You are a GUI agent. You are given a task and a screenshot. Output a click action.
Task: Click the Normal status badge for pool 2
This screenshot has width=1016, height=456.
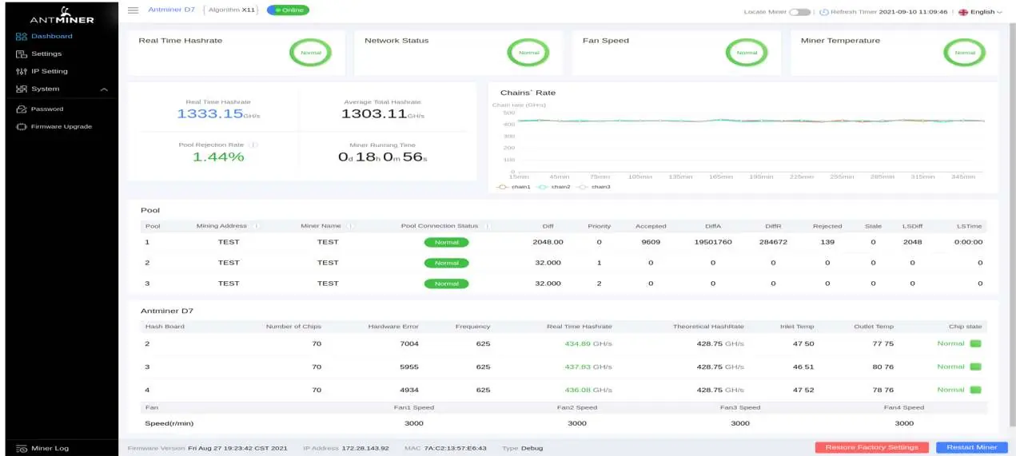tap(446, 263)
